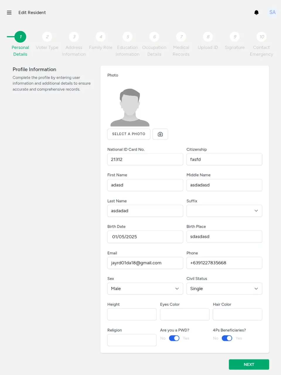
Task: Focus the Phone field
Action: 224,263
